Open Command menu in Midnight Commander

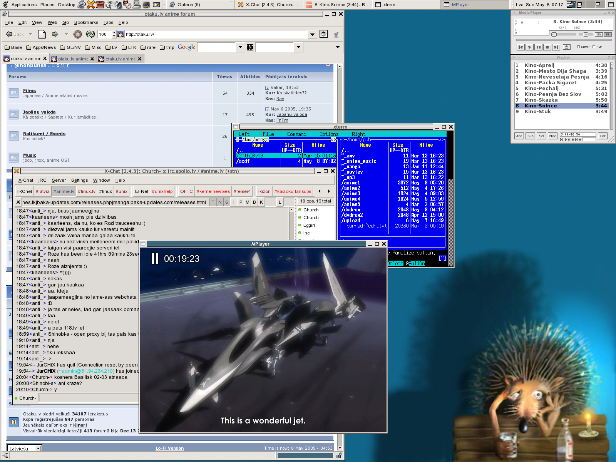coord(296,134)
